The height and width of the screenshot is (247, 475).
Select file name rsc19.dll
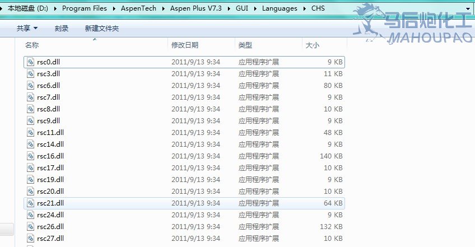pos(50,180)
